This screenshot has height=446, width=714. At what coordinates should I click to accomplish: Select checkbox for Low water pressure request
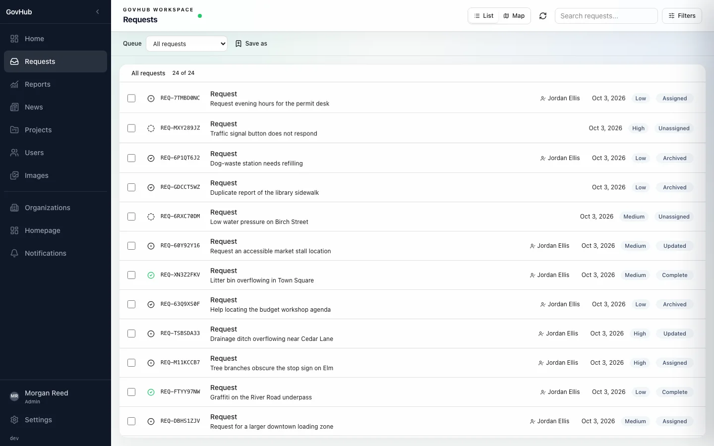click(131, 217)
